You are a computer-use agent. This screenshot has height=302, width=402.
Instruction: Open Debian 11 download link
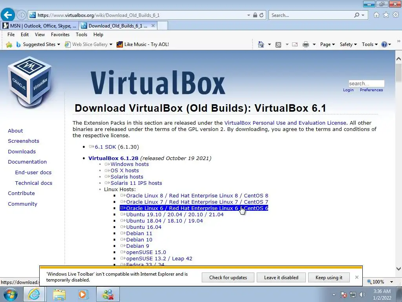pyautogui.click(x=139, y=234)
